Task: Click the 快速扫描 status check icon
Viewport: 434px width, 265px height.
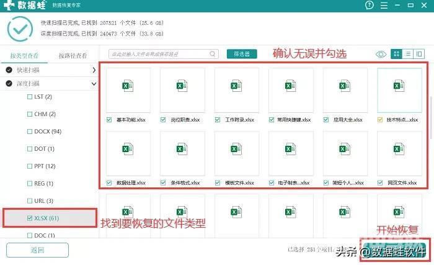Action: pos(9,70)
